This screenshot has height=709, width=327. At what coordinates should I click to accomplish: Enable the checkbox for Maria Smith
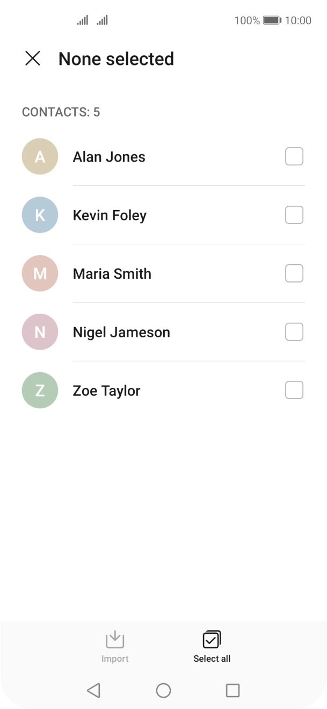pyautogui.click(x=294, y=273)
